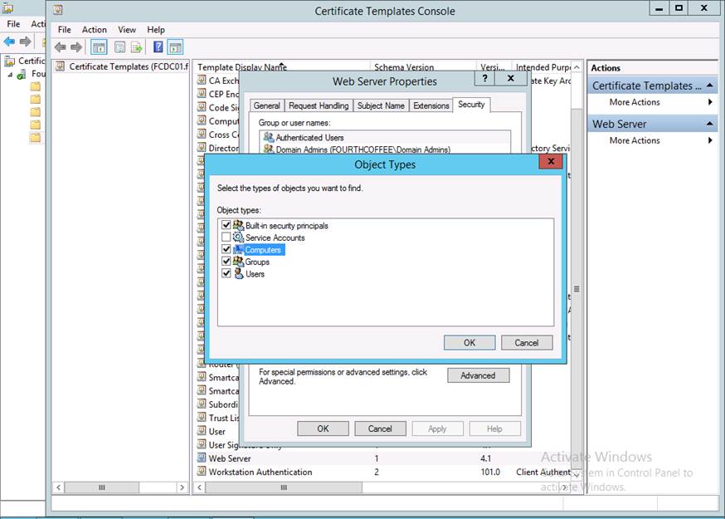Open the View menu
The height and width of the screenshot is (519, 725).
coord(126,30)
